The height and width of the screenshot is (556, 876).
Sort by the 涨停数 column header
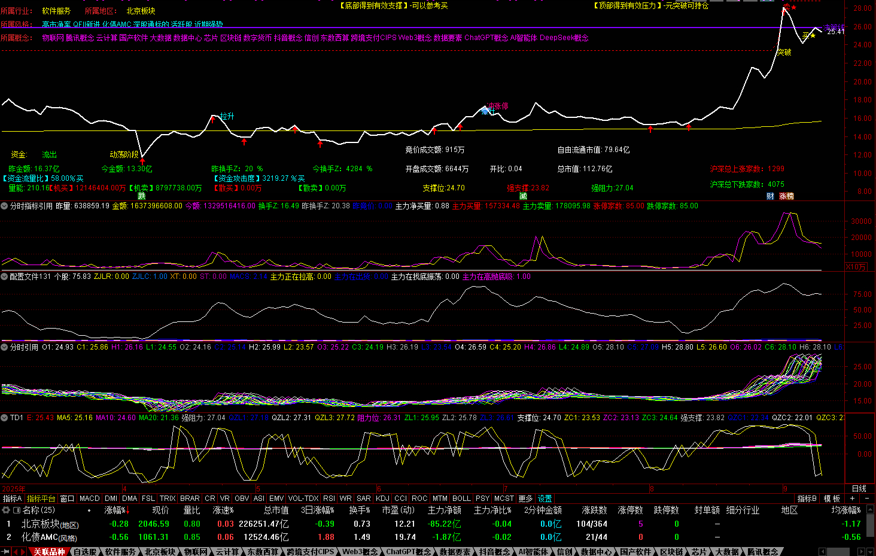[630, 511]
